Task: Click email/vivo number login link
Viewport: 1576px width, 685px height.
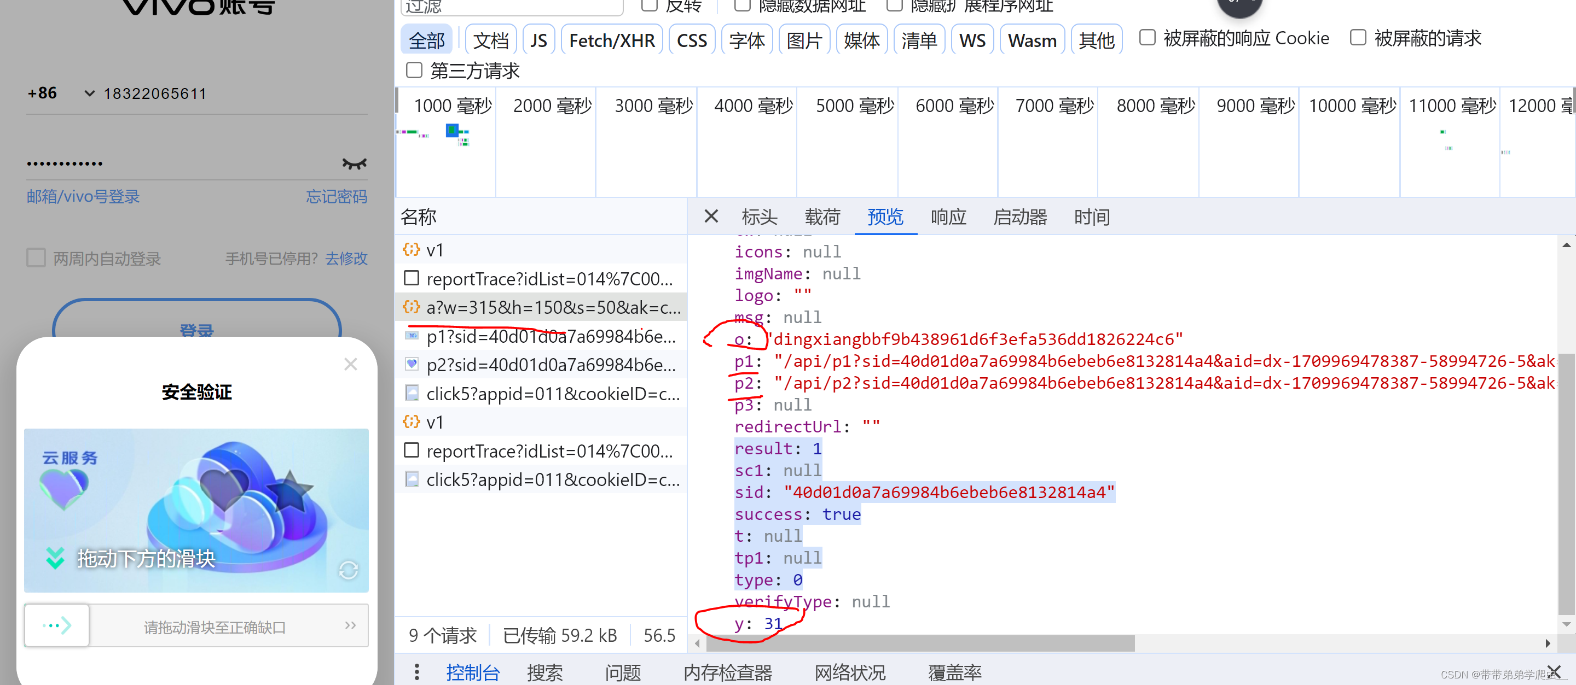Action: [83, 197]
